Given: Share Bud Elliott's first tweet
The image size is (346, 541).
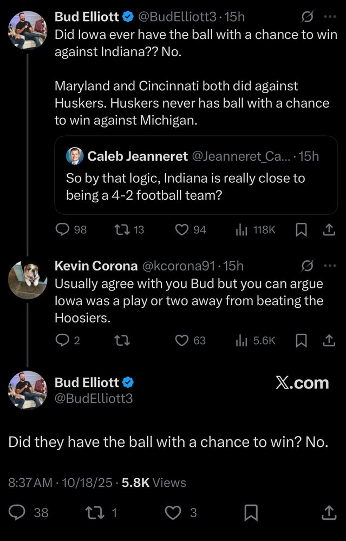Looking at the screenshot, I should click(329, 230).
